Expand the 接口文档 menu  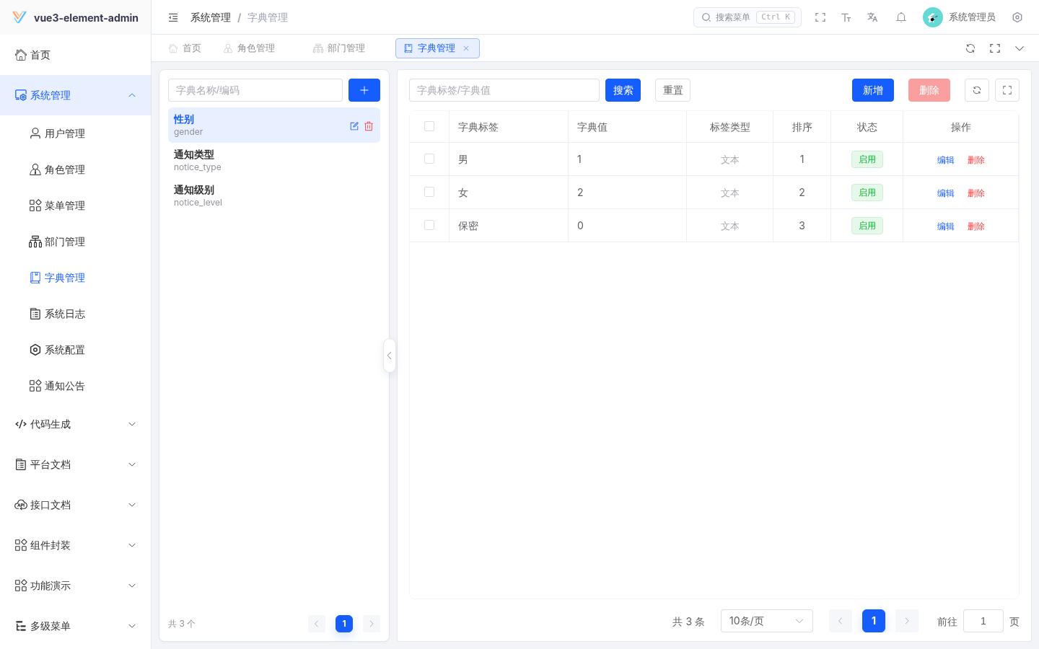(76, 505)
